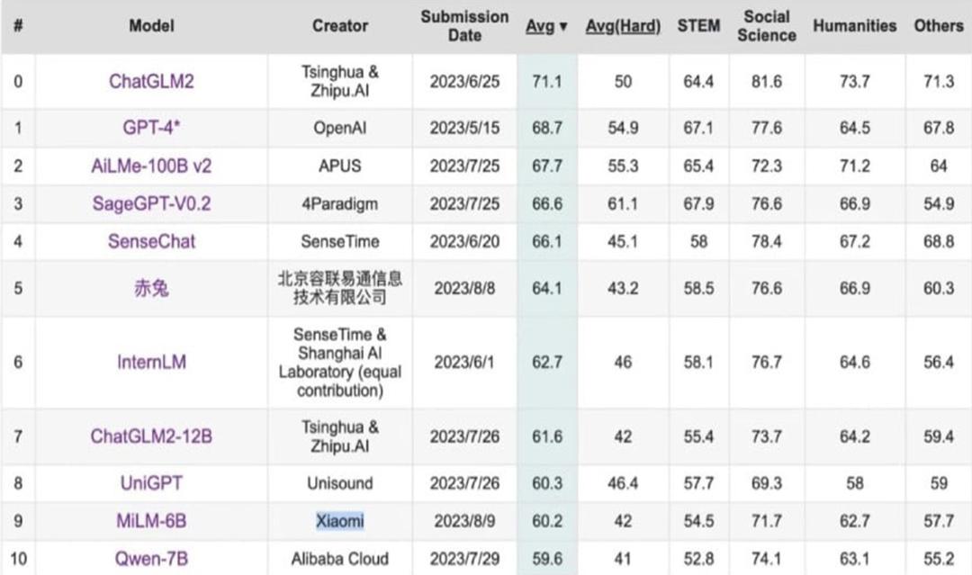Click the 78.4 Social Science score
Image resolution: width=972 pixels, height=575 pixels.
coord(766,242)
